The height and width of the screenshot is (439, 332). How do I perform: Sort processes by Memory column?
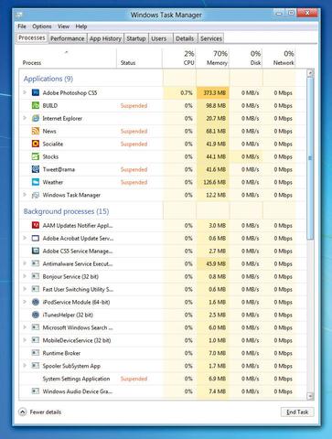click(212, 58)
